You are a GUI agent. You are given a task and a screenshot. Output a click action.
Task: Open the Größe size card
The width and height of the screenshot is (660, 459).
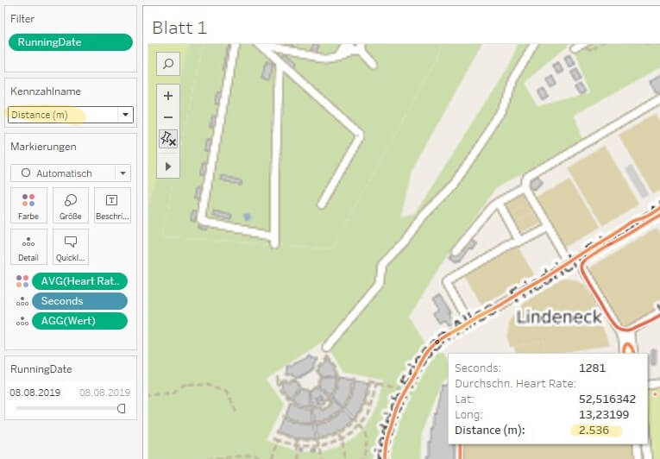pyautogui.click(x=71, y=205)
